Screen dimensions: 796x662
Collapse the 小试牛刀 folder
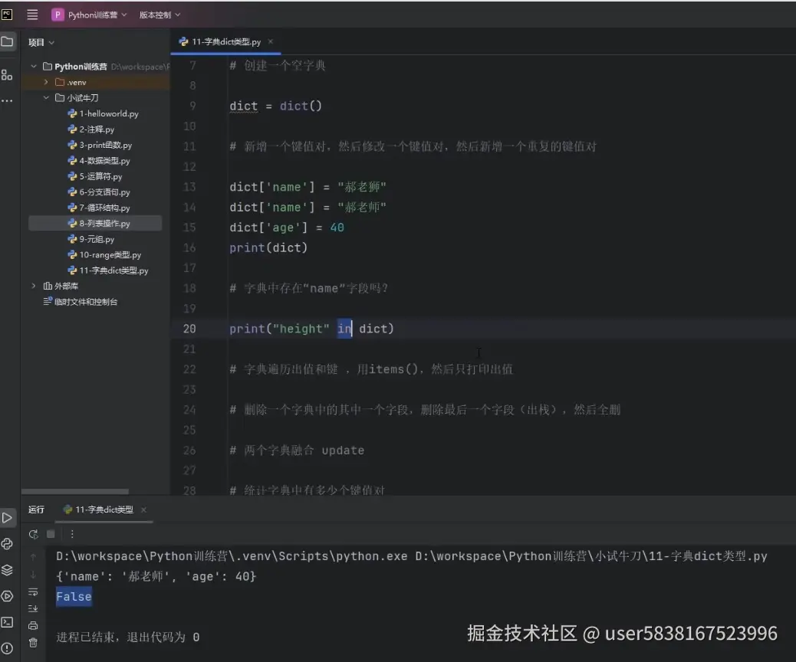45,97
